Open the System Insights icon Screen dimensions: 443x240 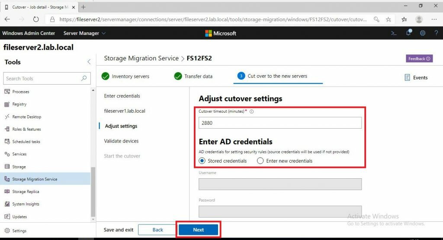tap(7, 204)
